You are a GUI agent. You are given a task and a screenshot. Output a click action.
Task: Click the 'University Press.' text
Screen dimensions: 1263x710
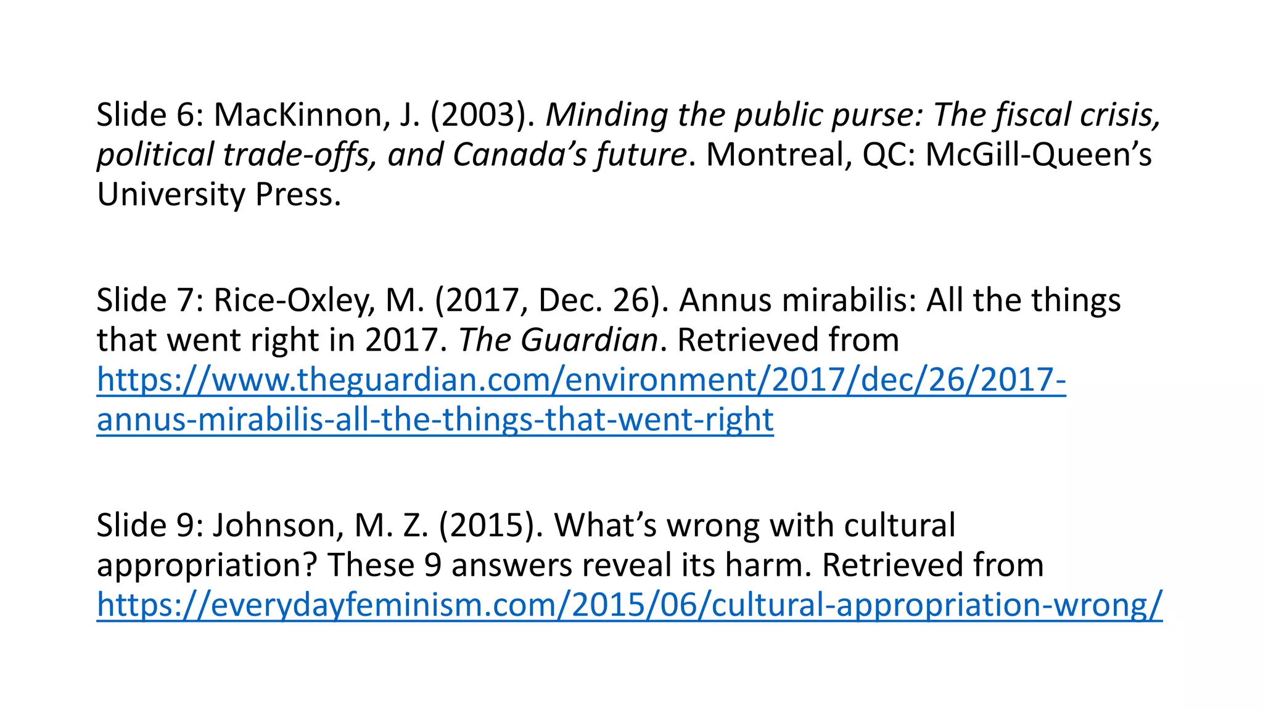[x=219, y=195]
